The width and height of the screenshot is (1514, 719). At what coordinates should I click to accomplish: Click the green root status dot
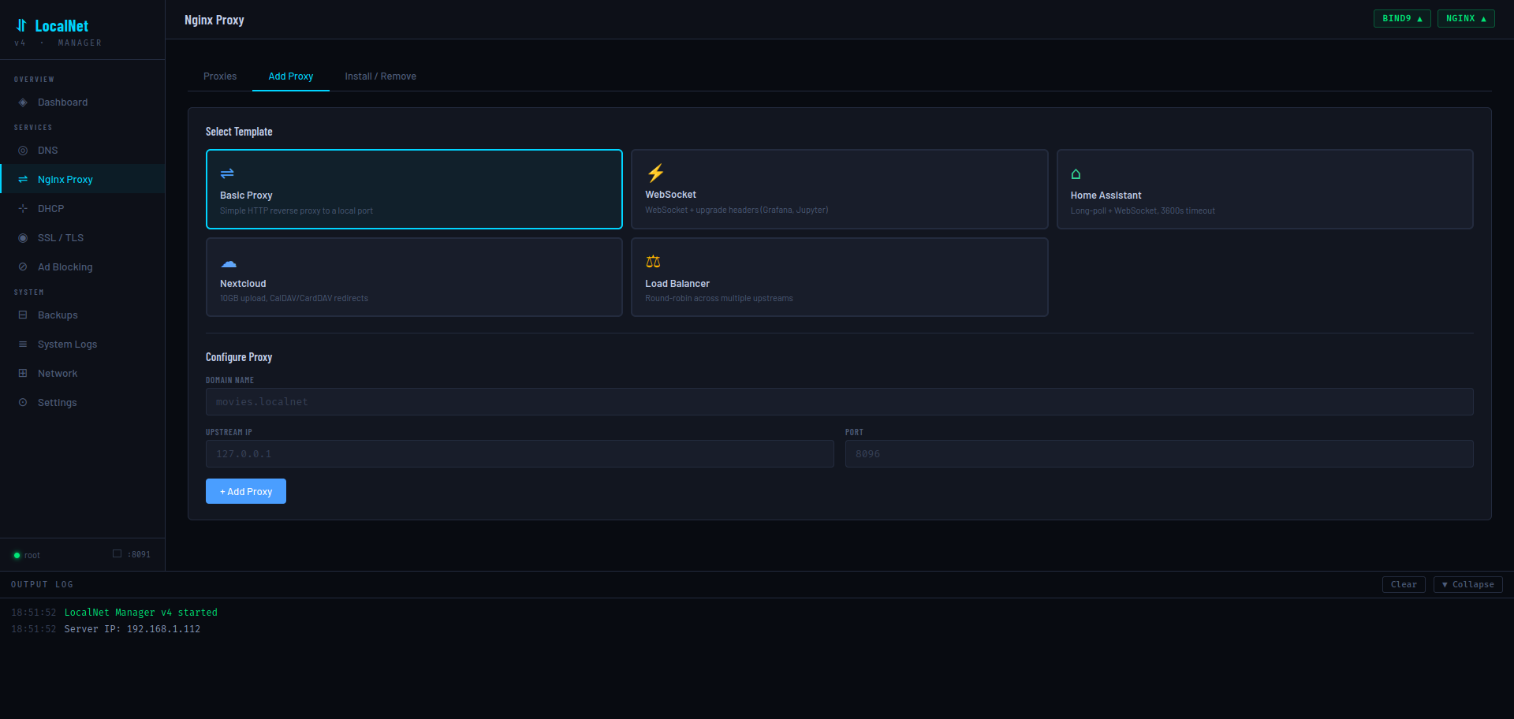[x=17, y=556]
